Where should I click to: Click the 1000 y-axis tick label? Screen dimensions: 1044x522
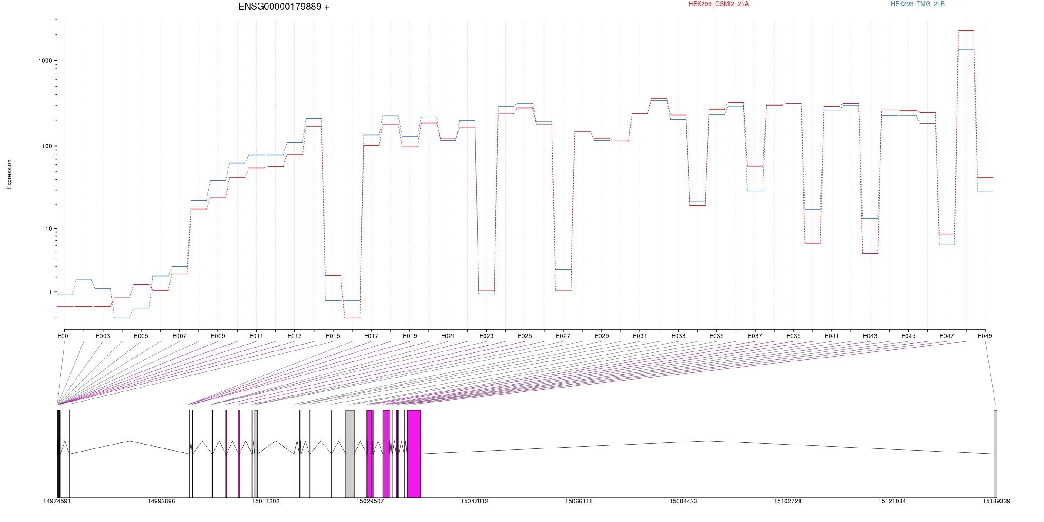45,60
